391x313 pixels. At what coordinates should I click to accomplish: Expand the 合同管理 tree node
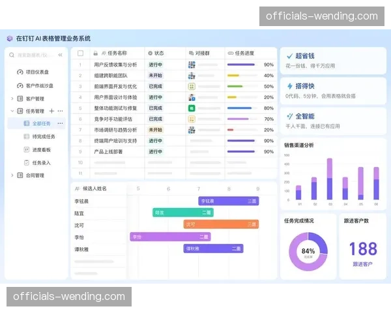coord(12,175)
